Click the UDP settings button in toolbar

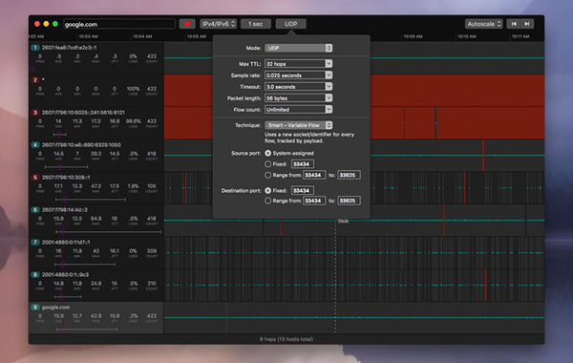pos(291,24)
